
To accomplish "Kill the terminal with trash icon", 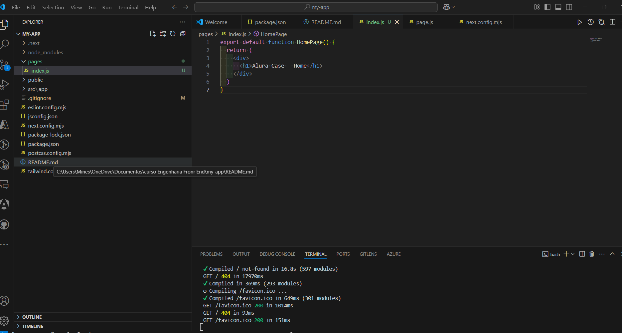I will tap(592, 254).
